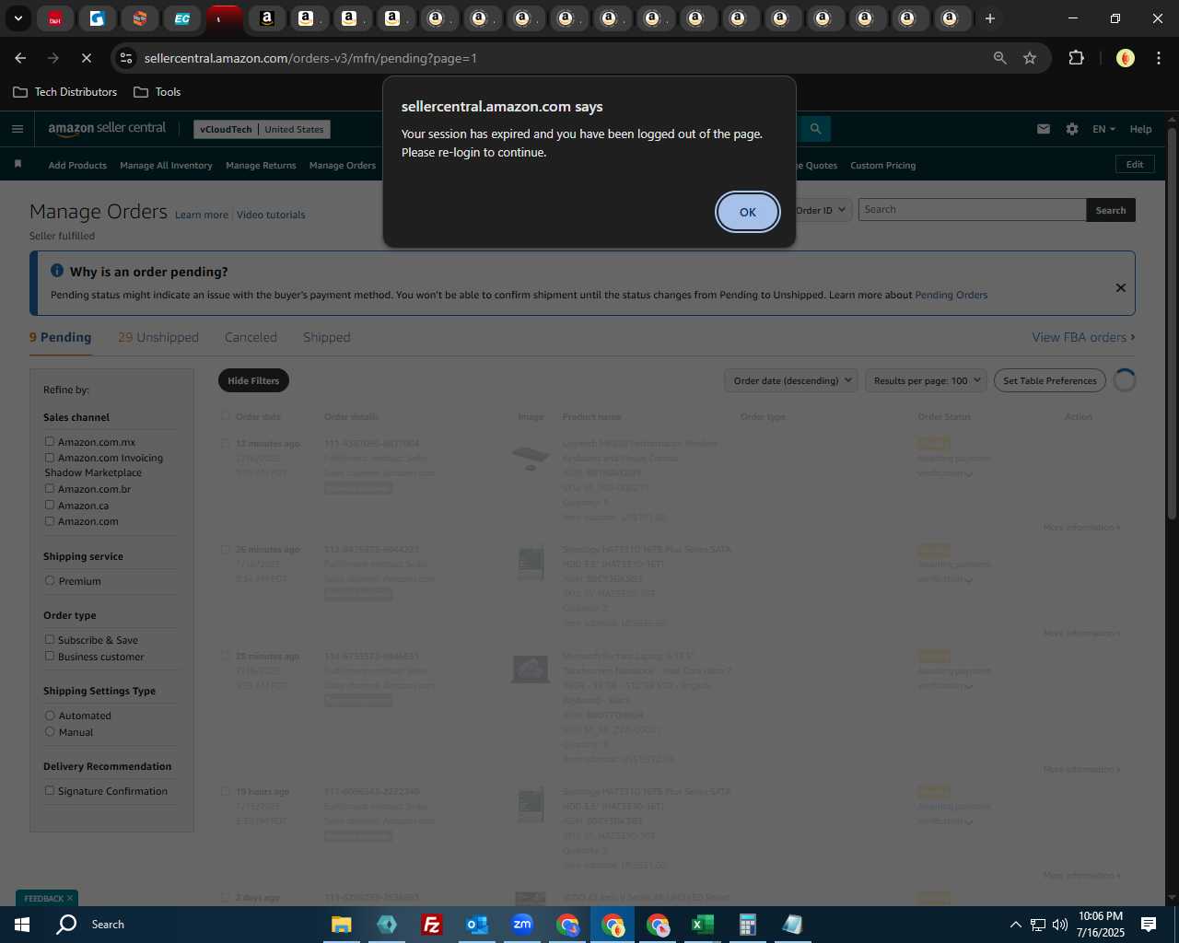The image size is (1179, 943).
Task: Check the Amazon.com.br sales channel
Action: click(x=50, y=488)
